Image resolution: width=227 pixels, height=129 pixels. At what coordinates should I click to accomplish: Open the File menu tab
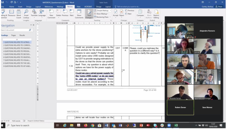point(3,7)
